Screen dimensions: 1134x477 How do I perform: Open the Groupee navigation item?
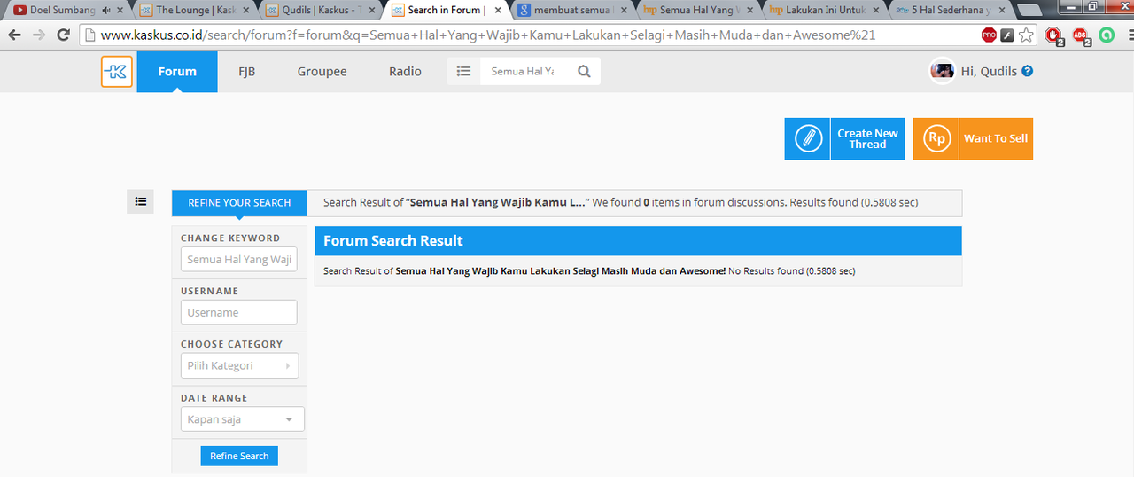point(322,71)
